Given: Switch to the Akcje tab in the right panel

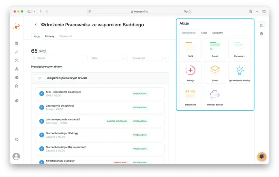Looking at the screenshot, I should 204,33.
